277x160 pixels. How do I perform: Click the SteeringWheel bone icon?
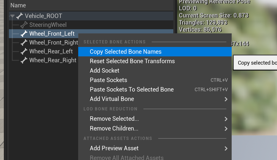click(x=24, y=25)
